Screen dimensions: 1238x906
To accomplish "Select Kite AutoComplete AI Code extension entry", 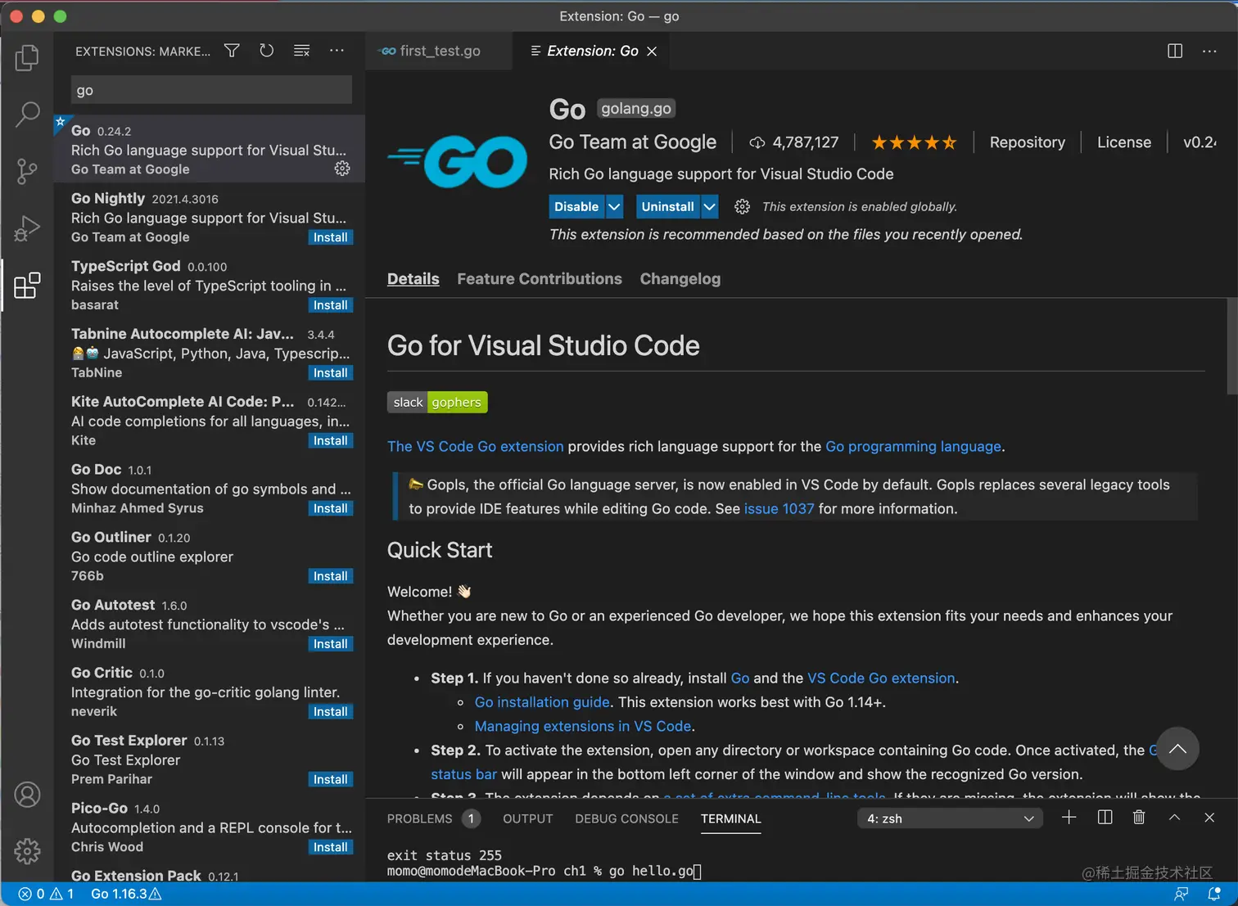I will [210, 421].
